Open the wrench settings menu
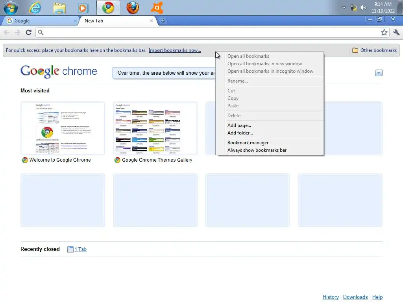 (x=396, y=32)
